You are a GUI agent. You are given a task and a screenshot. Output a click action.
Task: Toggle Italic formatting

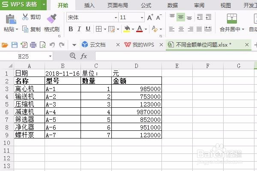79,29
